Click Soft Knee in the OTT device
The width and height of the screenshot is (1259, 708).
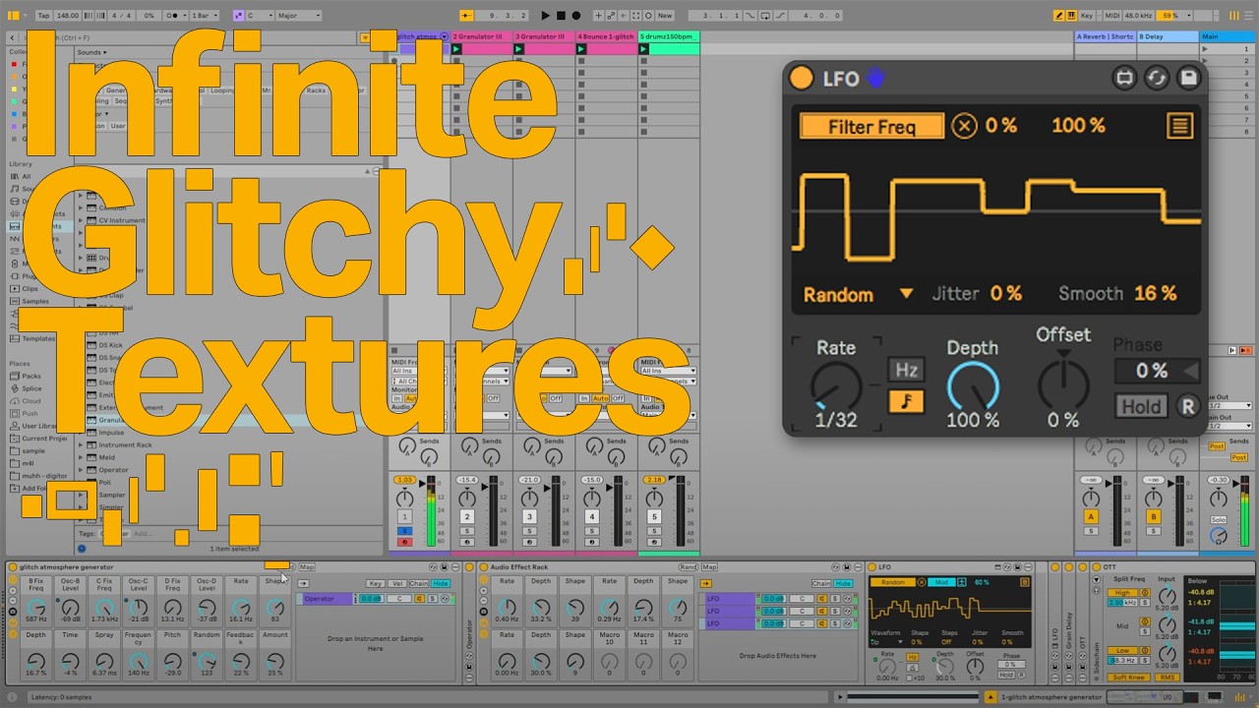(1129, 677)
